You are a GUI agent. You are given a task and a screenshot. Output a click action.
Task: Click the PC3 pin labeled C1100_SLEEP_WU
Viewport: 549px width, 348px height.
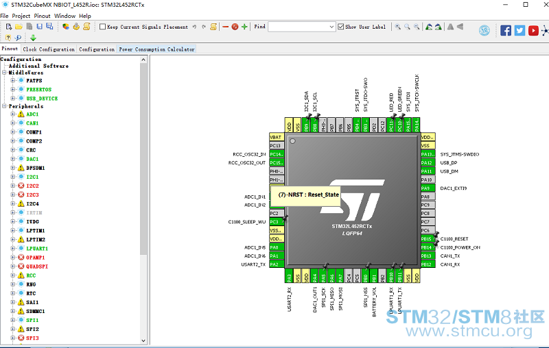(x=277, y=222)
